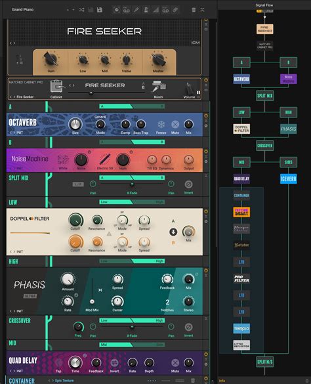Step Quad Delay to the next preset
This screenshot has height=384, width=311.
point(14,371)
